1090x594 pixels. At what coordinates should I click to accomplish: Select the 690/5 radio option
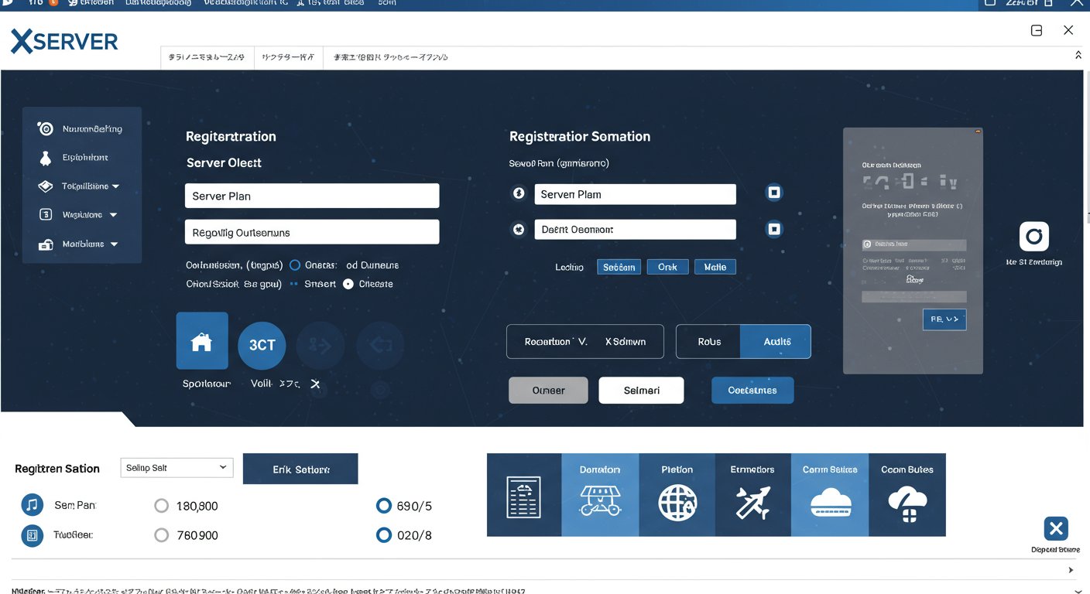coord(383,506)
